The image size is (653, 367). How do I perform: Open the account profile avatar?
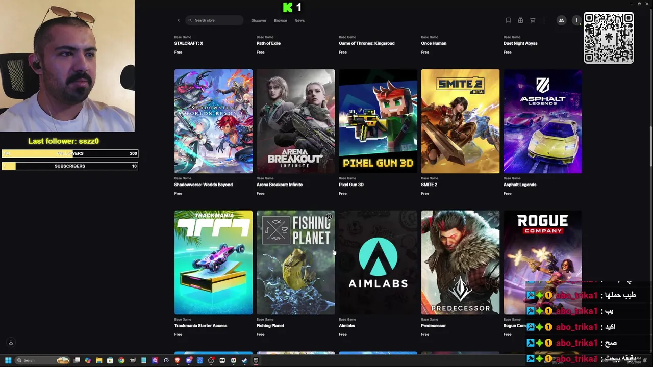(x=577, y=20)
